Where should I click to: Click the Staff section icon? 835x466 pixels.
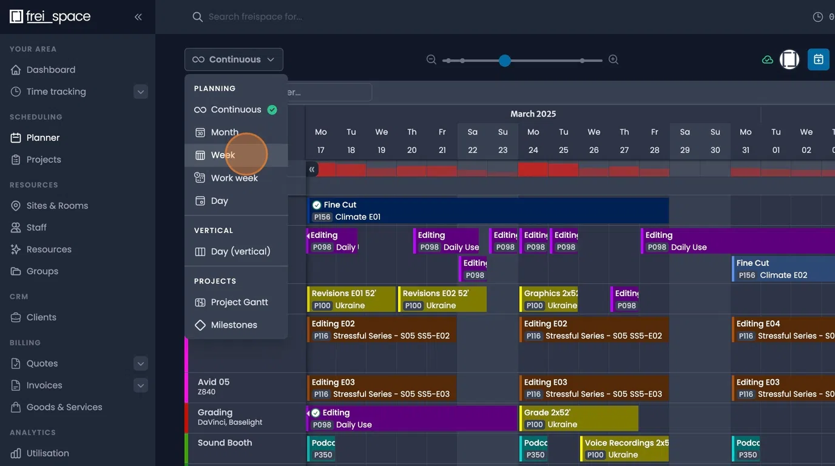(16, 227)
